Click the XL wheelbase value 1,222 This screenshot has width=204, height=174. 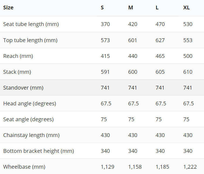[190, 167]
